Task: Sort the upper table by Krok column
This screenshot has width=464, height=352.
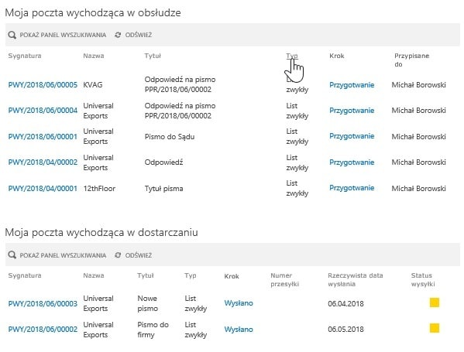Action: point(337,56)
